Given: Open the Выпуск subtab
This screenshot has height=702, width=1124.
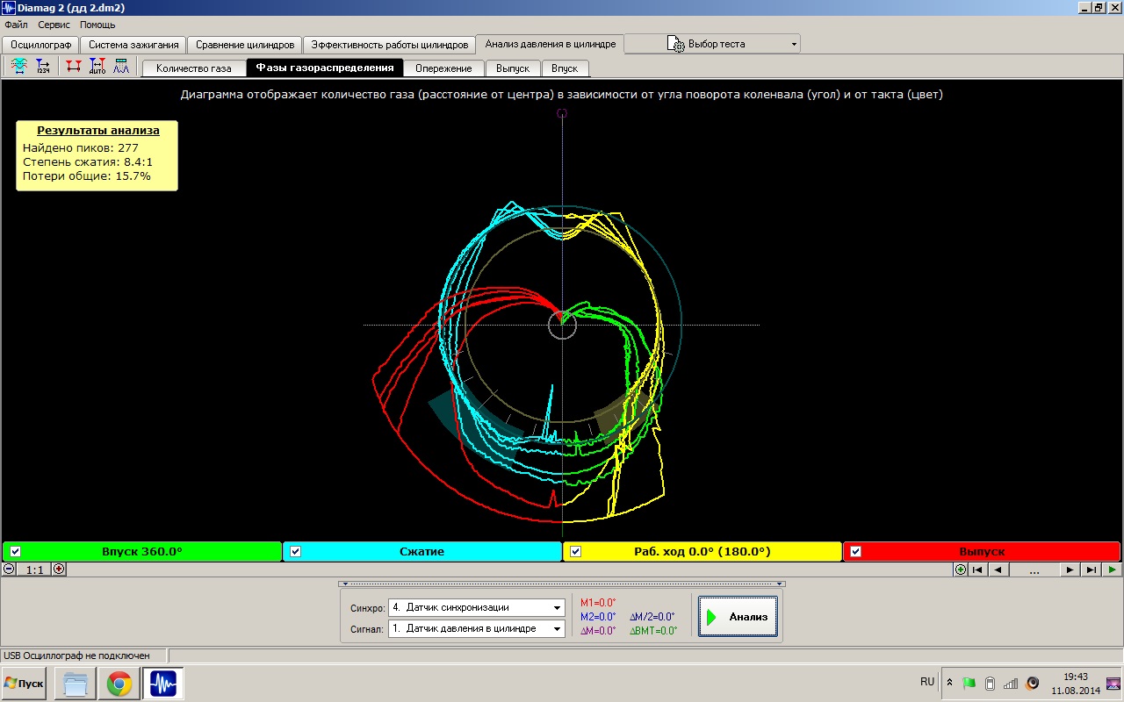Looking at the screenshot, I should (513, 68).
